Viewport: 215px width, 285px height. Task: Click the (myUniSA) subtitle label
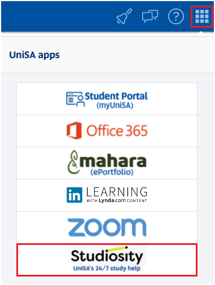click(115, 106)
